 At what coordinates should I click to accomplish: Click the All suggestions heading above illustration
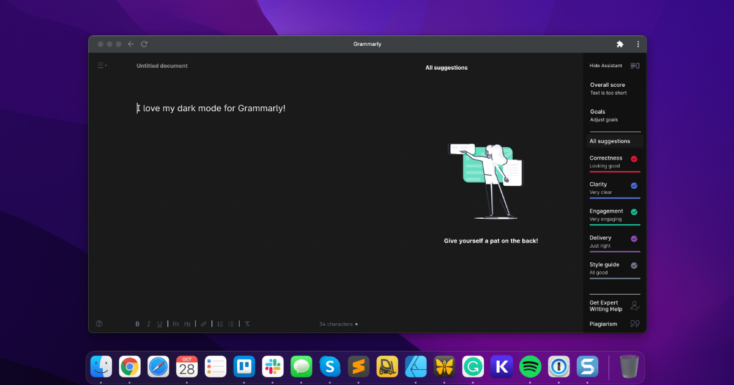(x=447, y=68)
